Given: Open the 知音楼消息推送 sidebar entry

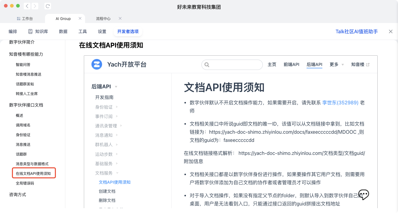Looking at the screenshot, I should (x=29, y=74).
